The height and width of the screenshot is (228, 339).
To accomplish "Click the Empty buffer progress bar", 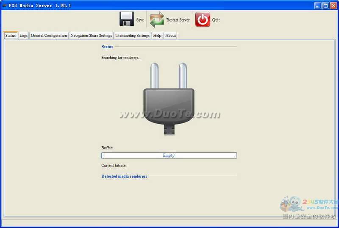I will pyautogui.click(x=169, y=155).
